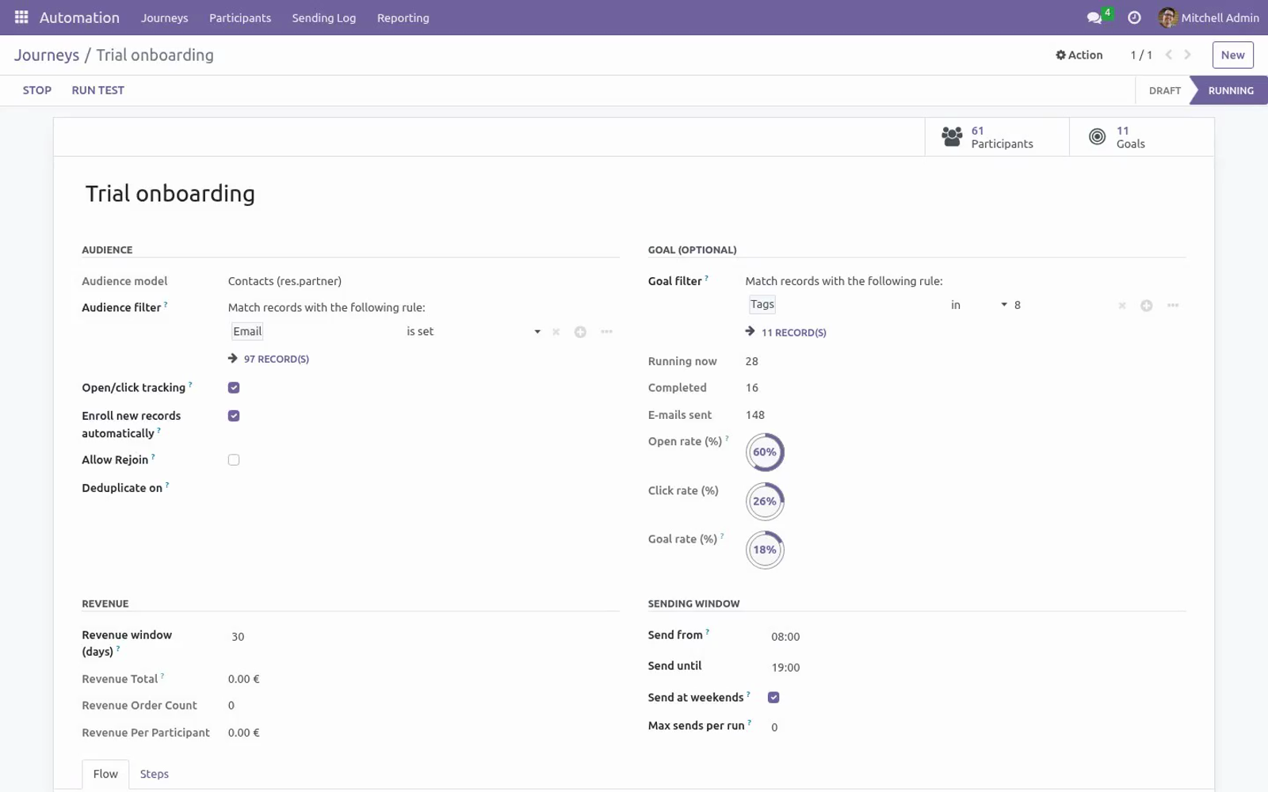
Task: Select the Tags field selector
Action: point(762,305)
